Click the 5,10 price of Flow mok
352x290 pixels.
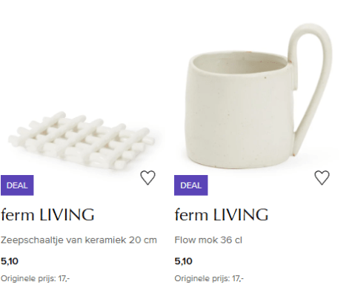point(183,261)
